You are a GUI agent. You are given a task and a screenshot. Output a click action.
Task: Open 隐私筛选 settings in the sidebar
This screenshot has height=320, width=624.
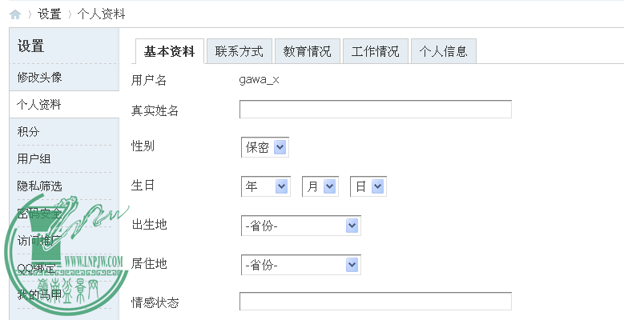pyautogui.click(x=39, y=186)
